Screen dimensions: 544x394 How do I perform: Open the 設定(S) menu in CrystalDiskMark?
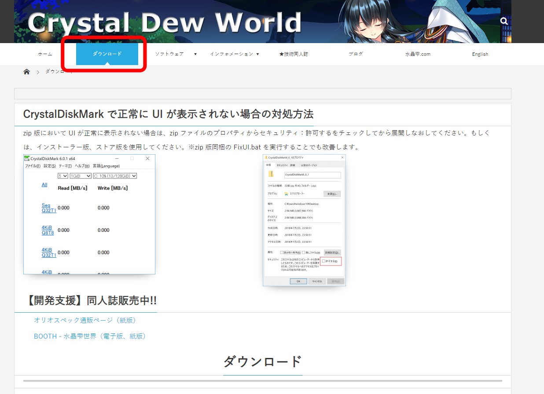[x=50, y=166]
